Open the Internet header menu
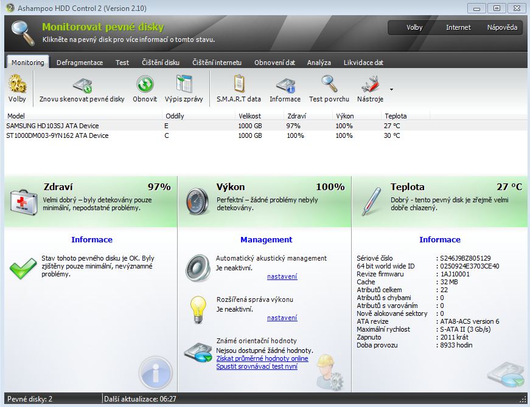Image resolution: width=530 pixels, height=407 pixels. coord(458,27)
